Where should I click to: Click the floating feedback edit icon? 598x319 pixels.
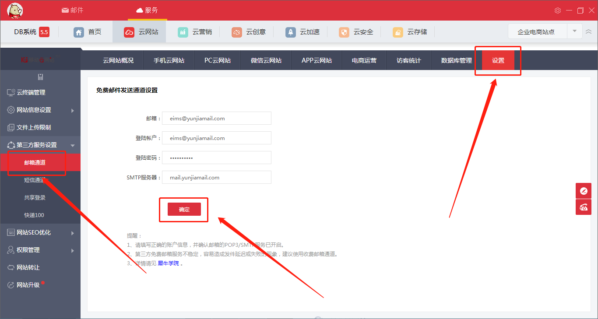point(584,191)
